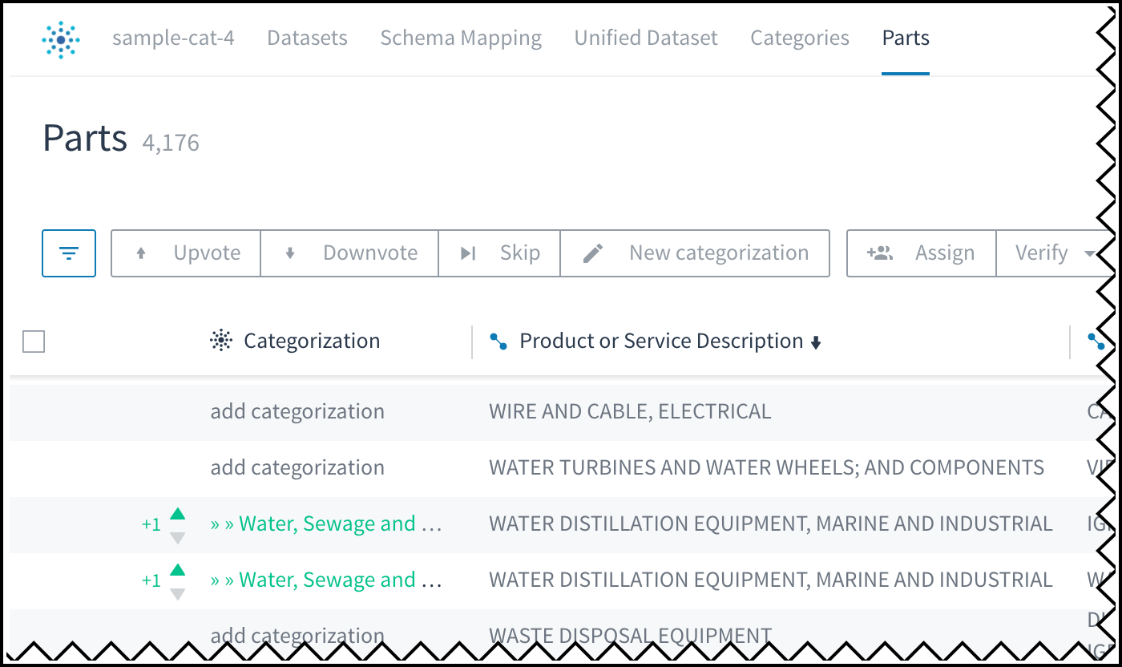Click the Downvote button
1122x667 pixels.
[349, 253]
